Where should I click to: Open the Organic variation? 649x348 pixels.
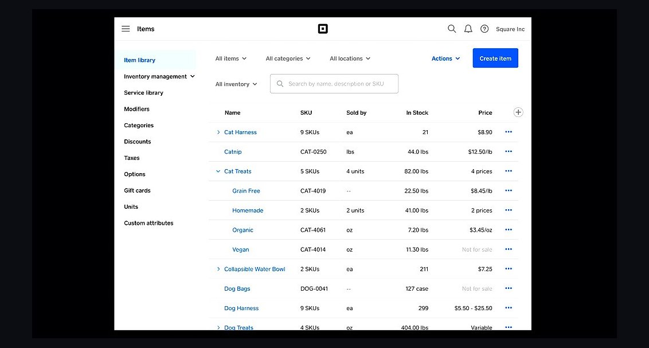pos(243,230)
